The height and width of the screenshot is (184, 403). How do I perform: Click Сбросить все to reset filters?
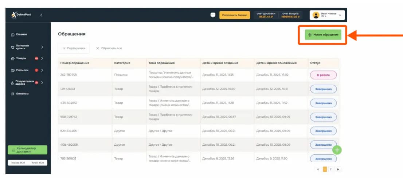point(109,48)
